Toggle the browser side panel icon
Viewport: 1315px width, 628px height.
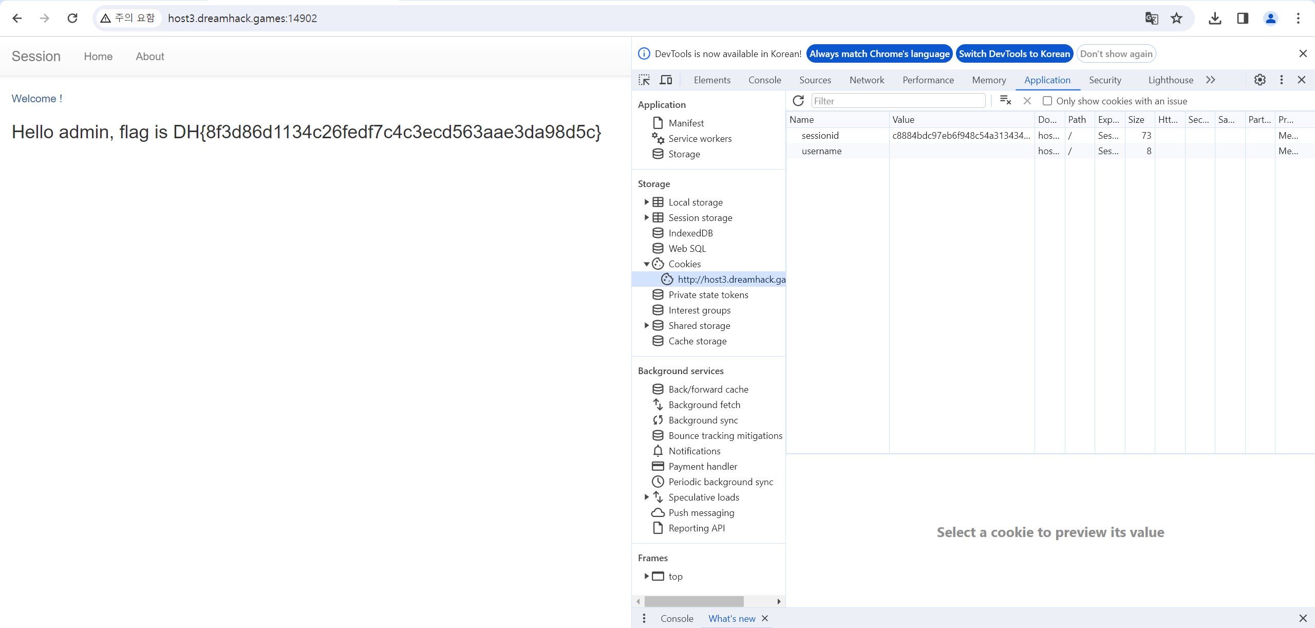(1243, 19)
